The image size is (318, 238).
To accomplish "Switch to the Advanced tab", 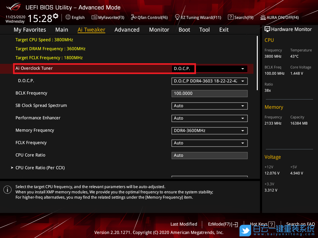I will coord(127,30).
